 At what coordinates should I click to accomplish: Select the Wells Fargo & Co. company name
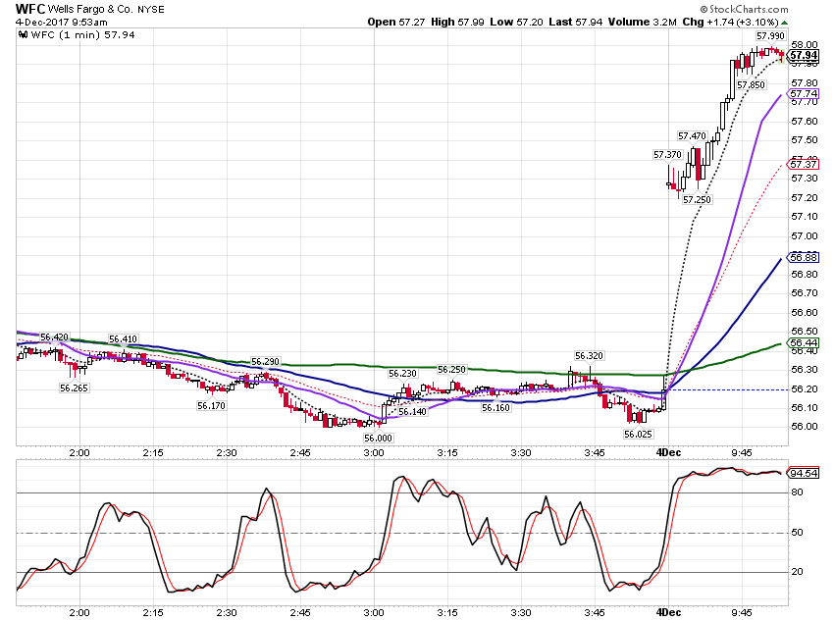click(x=90, y=9)
